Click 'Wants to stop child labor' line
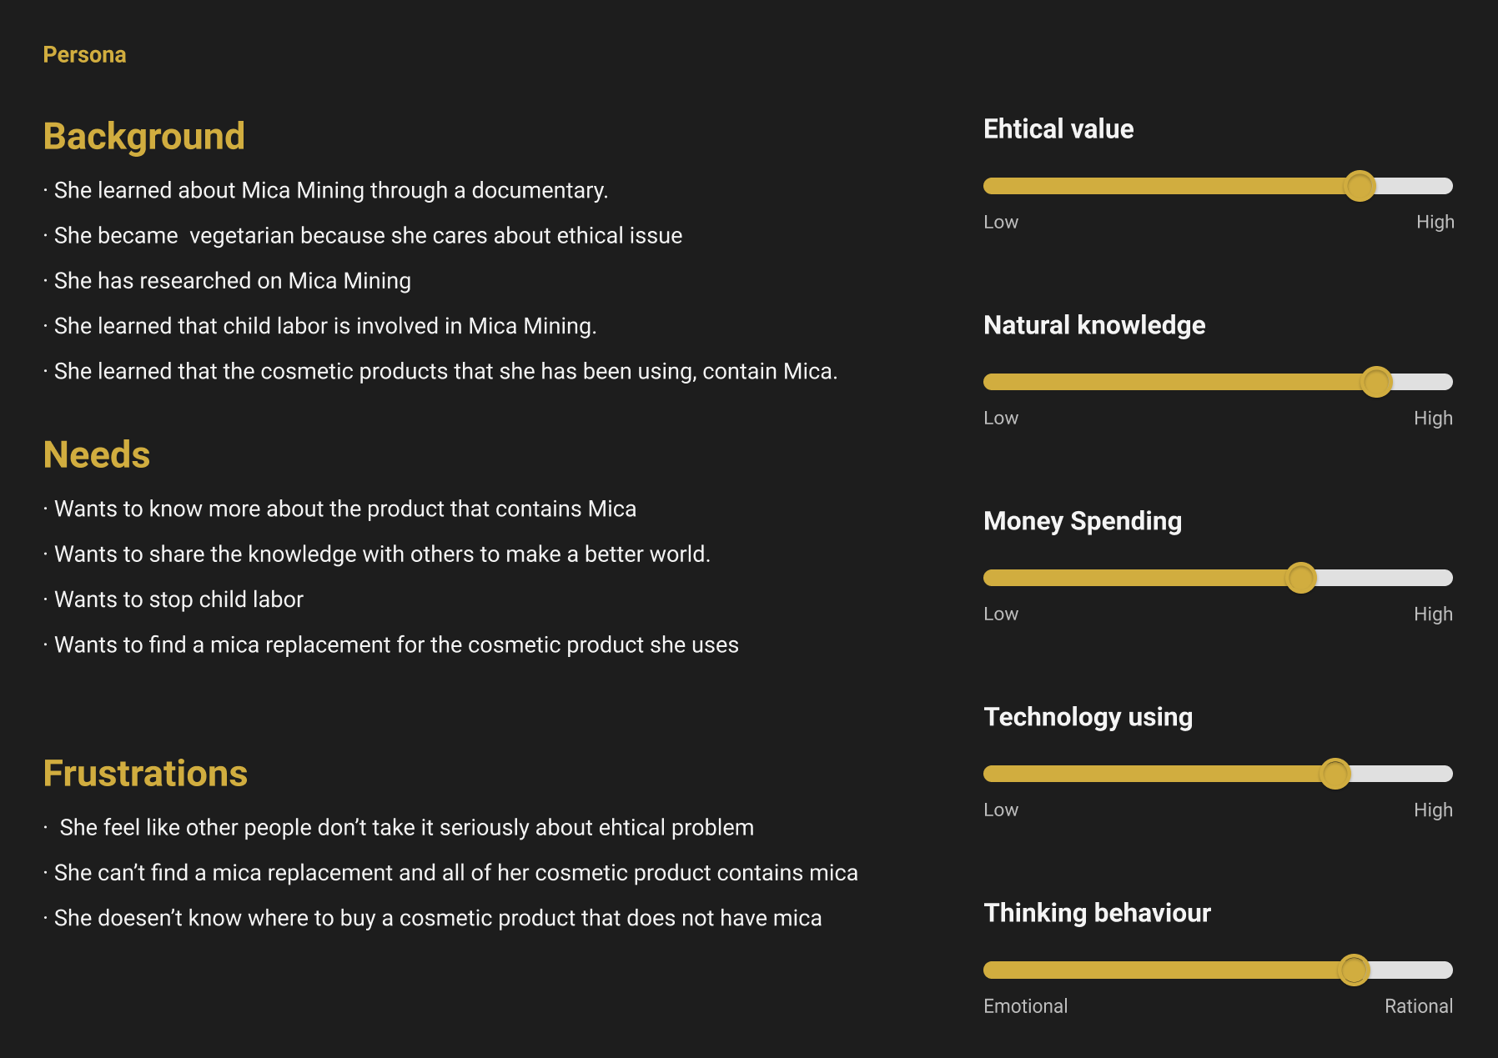The width and height of the screenshot is (1498, 1058). point(178,599)
